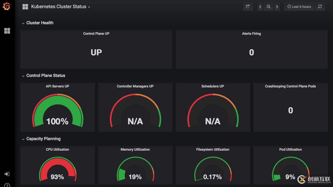Image resolution: width=333 pixels, height=187 pixels.
Task: Open the Last 6 hours time picker
Action: 299,7
